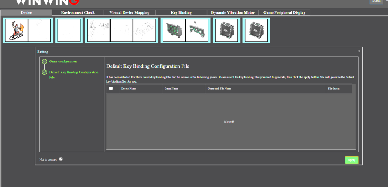
Task: Click the Default Key Binding step check circle
Action: [44, 72]
